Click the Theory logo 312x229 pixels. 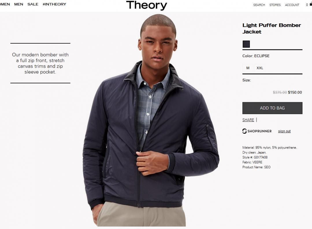(147, 5)
